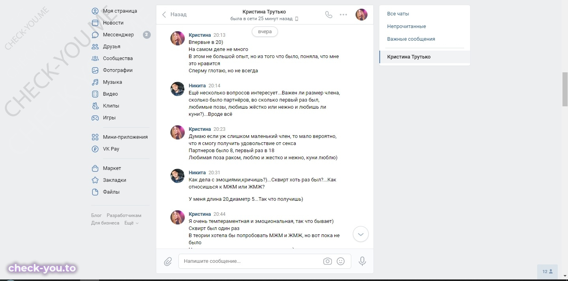Click the 20:14 message timestamp
The width and height of the screenshot is (568, 281).
click(214, 86)
